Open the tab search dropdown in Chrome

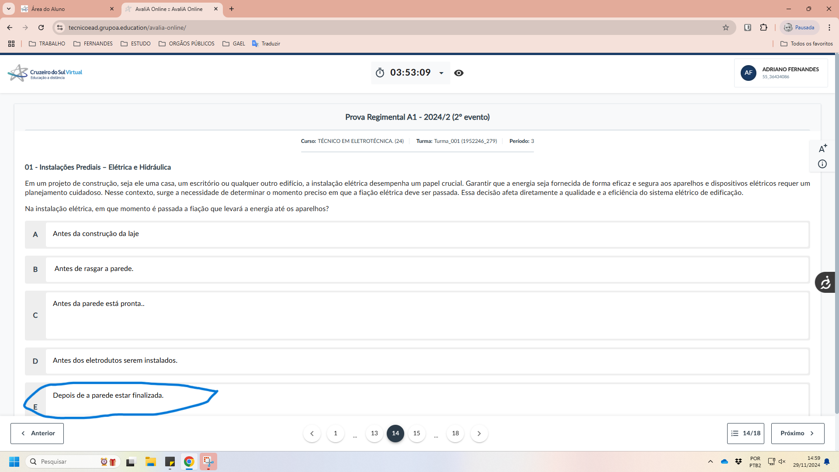[8, 9]
